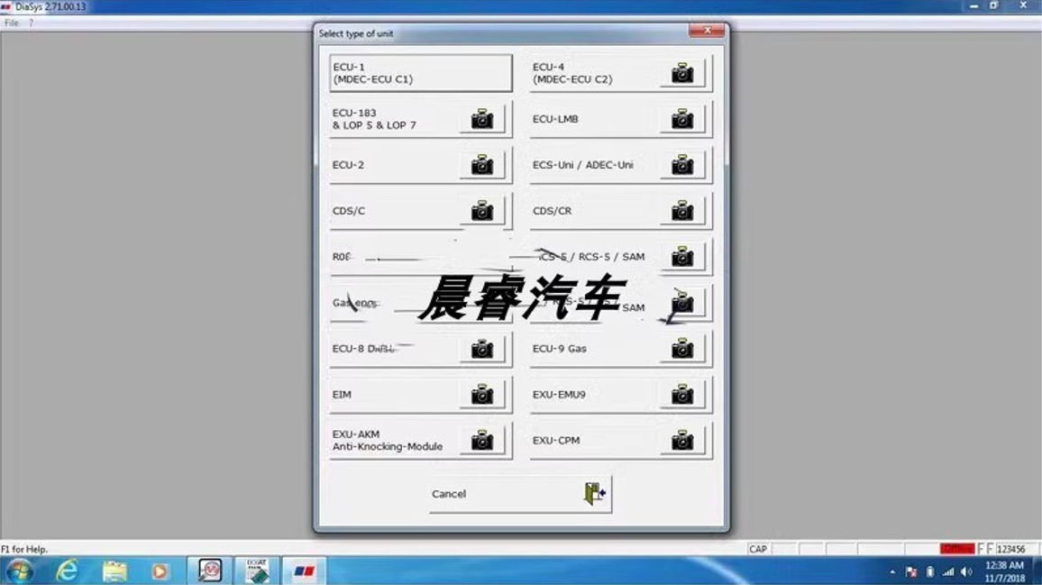Choose CDS/CR unit label

(553, 211)
